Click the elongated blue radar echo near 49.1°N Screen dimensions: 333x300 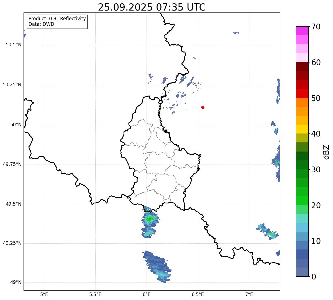point(157,267)
